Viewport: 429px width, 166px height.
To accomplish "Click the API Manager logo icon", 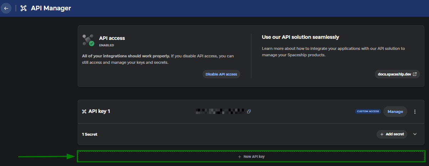I will pos(24,8).
